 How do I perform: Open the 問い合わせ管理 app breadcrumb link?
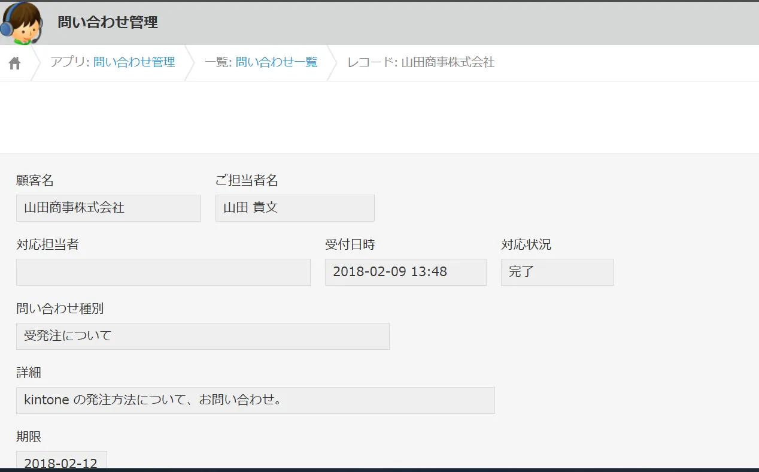point(134,62)
